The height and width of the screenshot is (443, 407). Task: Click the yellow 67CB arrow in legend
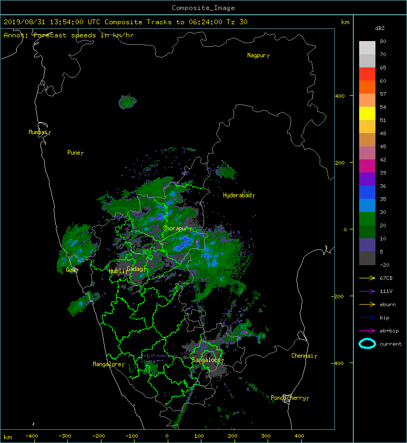coord(367,278)
